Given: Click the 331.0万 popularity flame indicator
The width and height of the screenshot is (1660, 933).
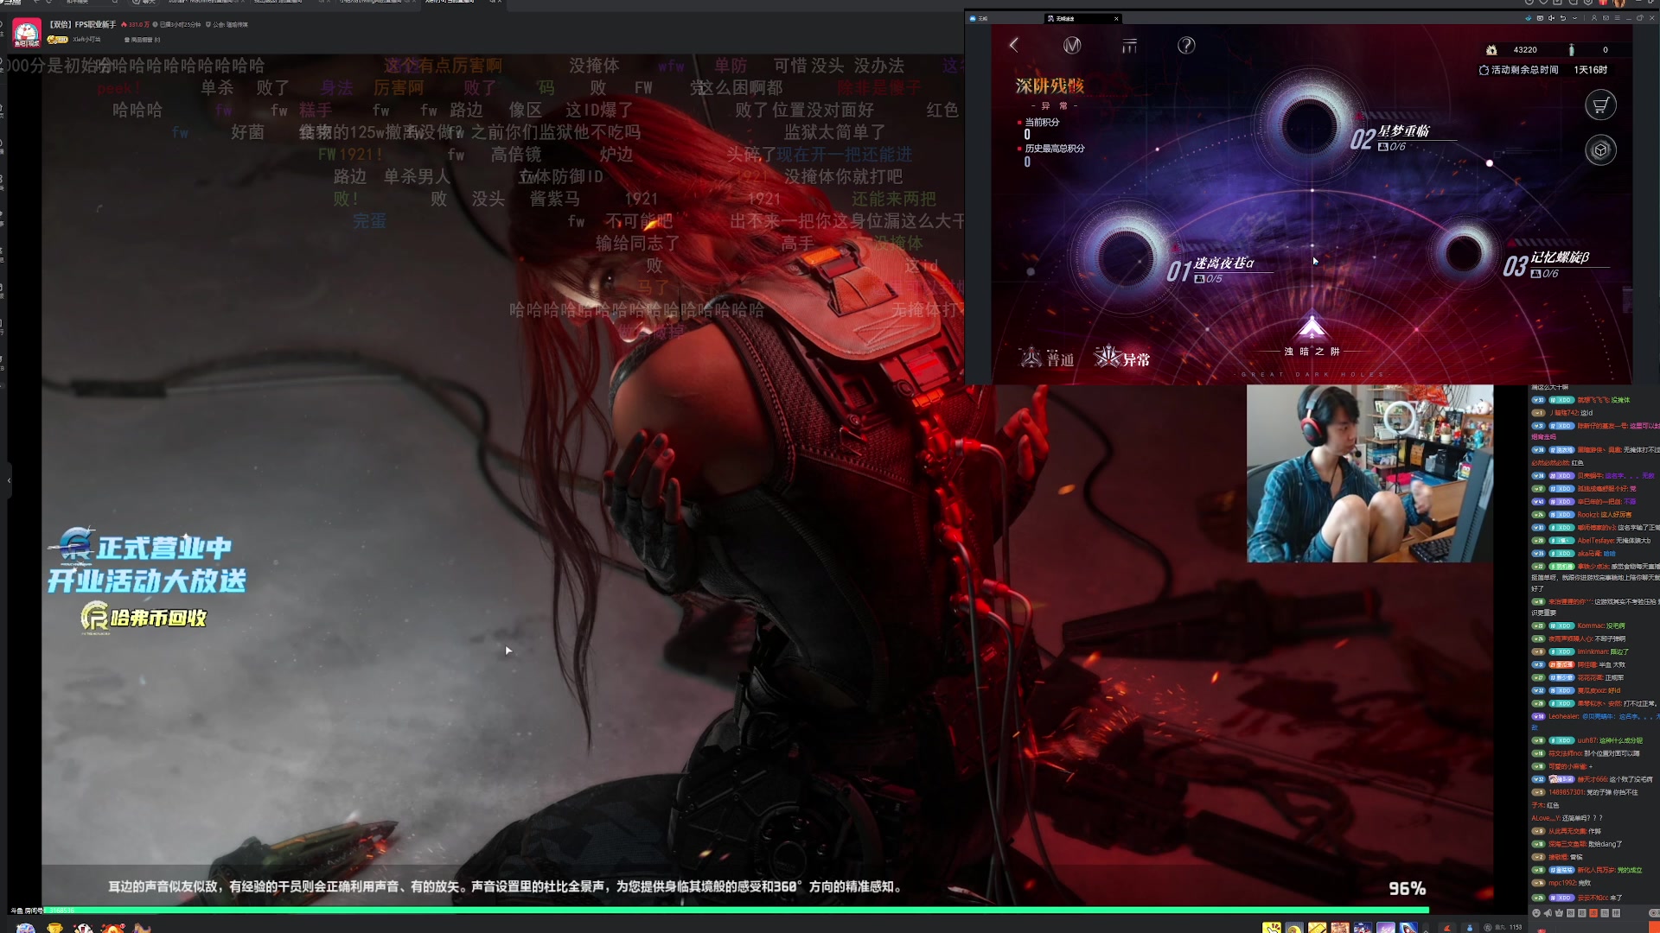Looking at the screenshot, I should click(x=136, y=24).
